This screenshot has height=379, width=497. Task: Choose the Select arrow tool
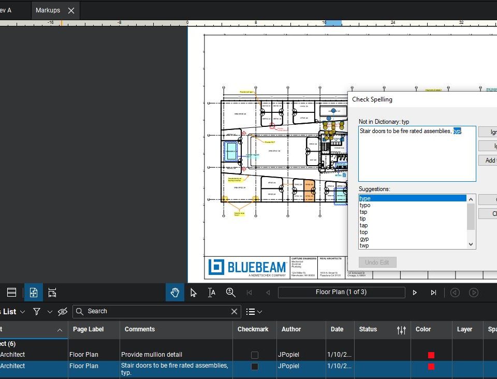[193, 293]
